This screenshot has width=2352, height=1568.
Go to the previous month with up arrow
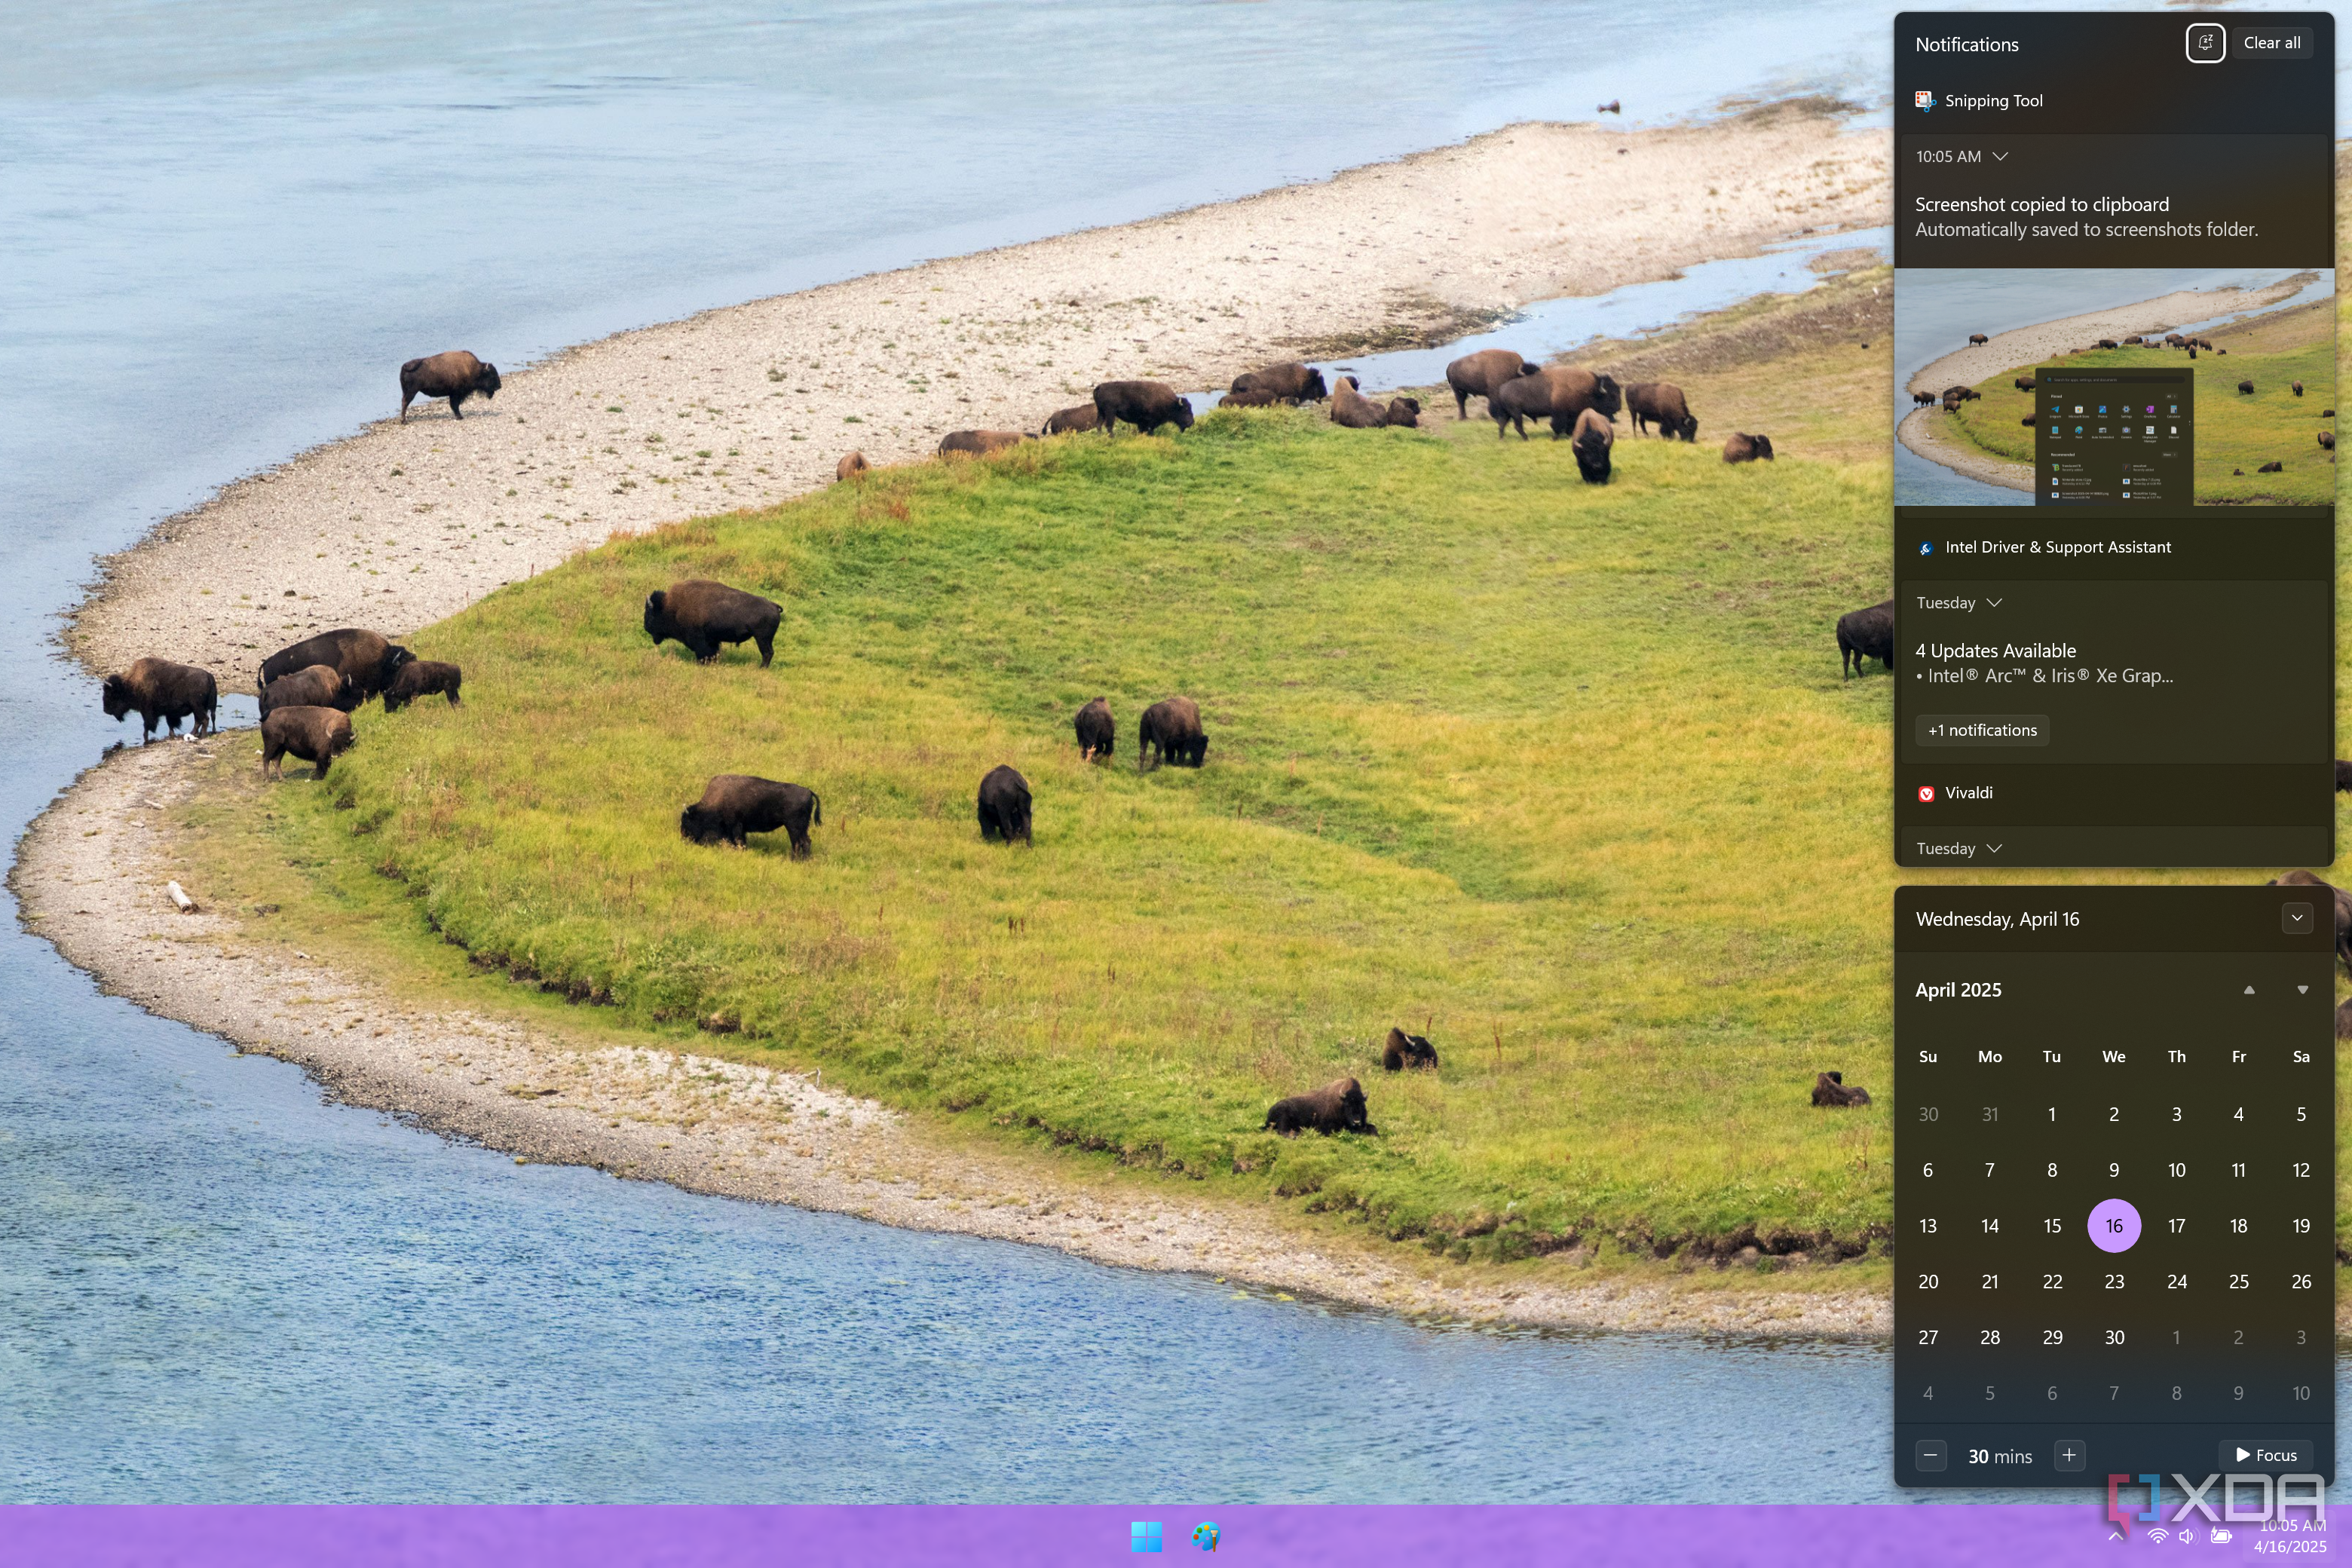click(x=2249, y=990)
